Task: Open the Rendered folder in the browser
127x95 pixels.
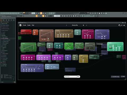Action: tap(4, 57)
